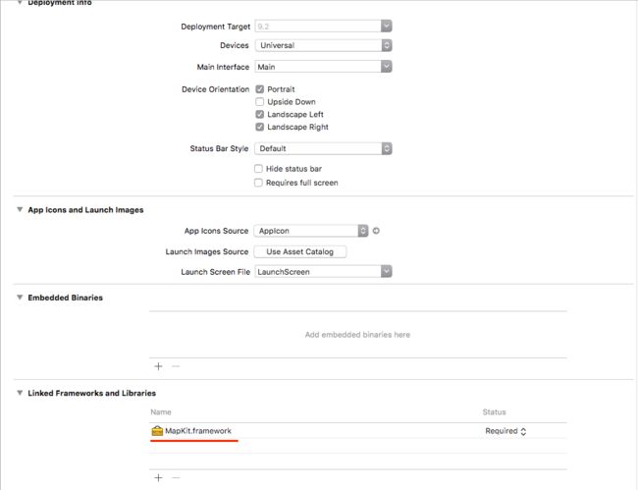Screen dimensions: 638x490
Task: Enable the Requires full screen checkbox
Action: 258,183
